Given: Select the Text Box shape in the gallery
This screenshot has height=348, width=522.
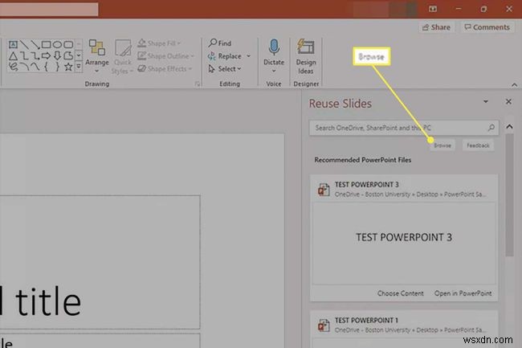Looking at the screenshot, I should (13, 44).
